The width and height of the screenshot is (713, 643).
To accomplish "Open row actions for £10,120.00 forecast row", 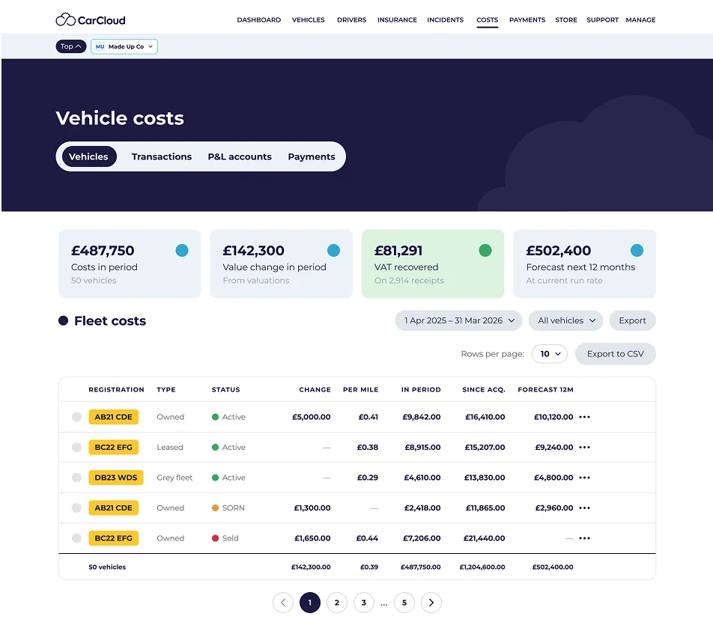I will click(x=584, y=417).
